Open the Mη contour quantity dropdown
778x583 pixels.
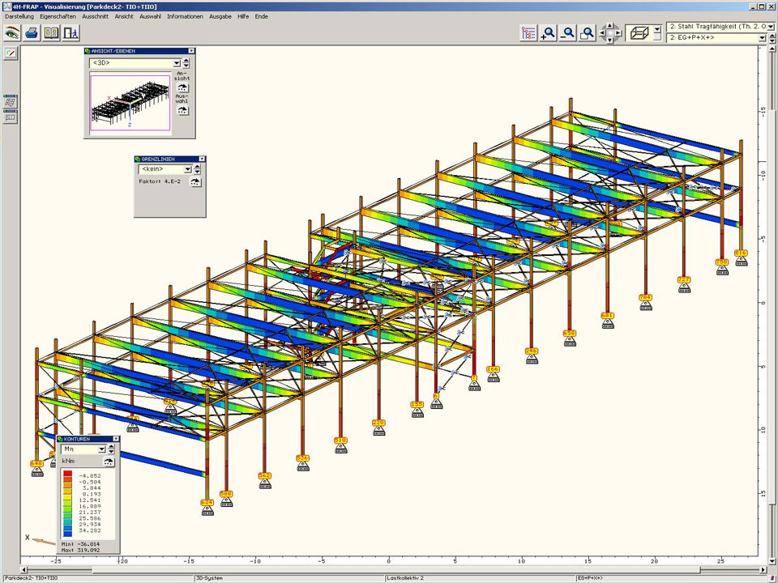tap(101, 449)
